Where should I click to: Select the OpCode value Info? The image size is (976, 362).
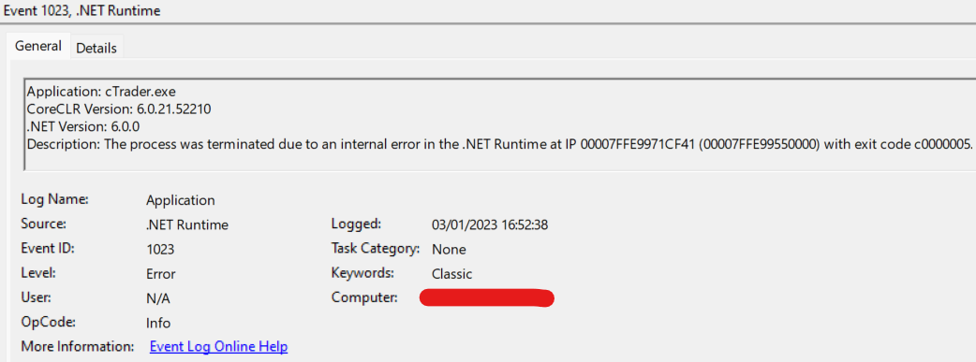pos(158,323)
